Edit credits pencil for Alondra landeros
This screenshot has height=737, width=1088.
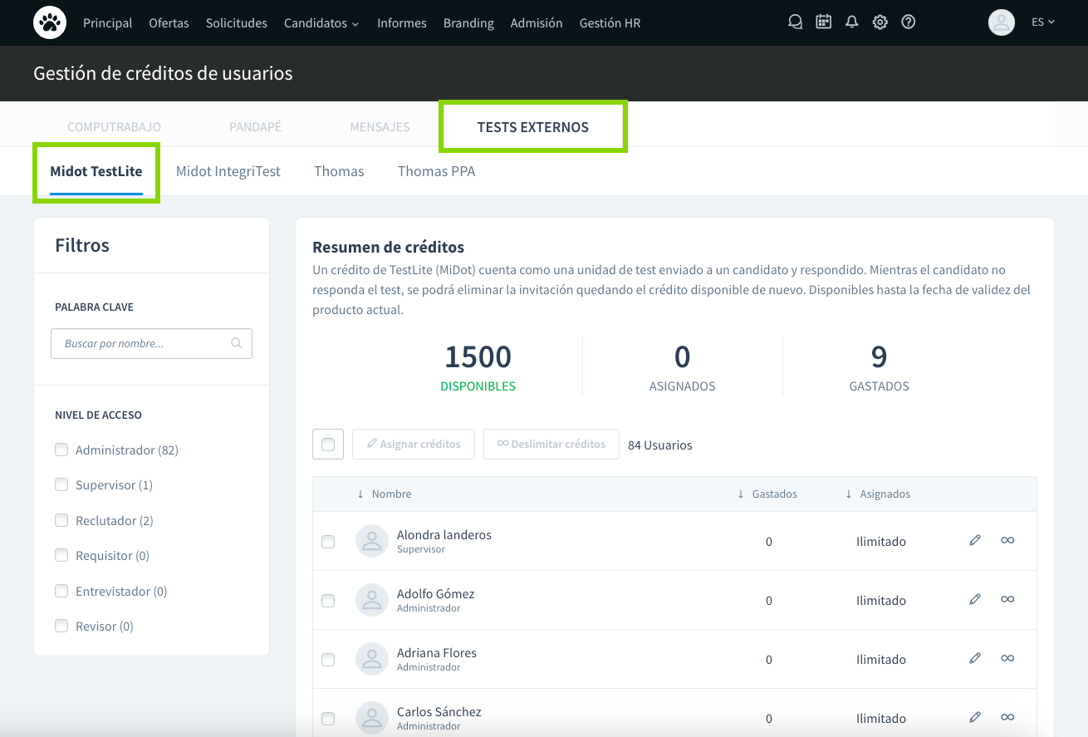point(975,541)
